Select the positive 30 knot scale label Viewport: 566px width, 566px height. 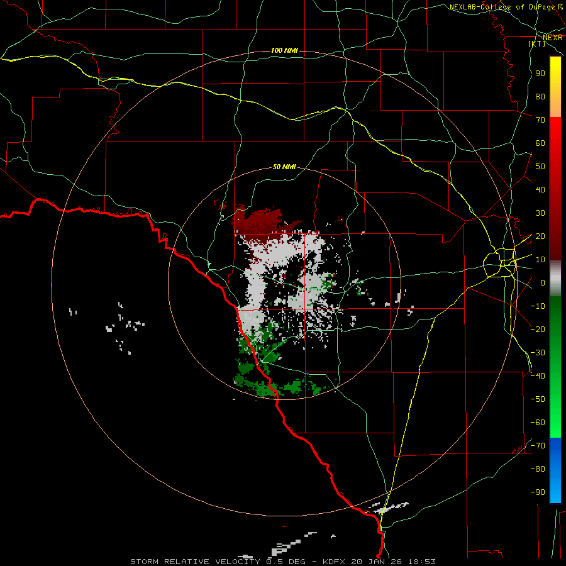click(x=540, y=213)
